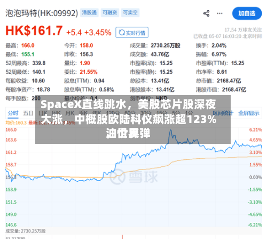The height and width of the screenshot is (239, 267).
Task: Click the 52周最高 value 339.8
Action: [39, 63]
